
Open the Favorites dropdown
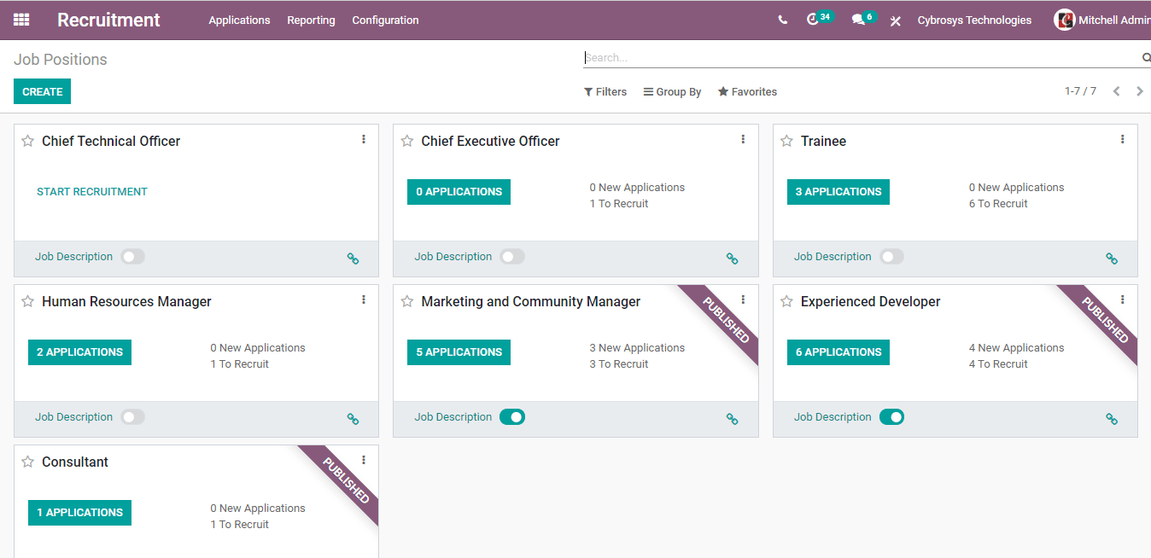point(747,91)
